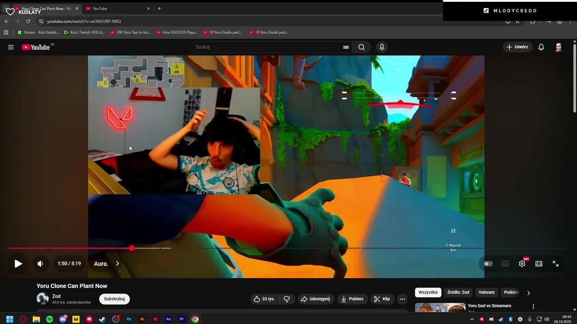Open the Aura. chapter label

pyautogui.click(x=101, y=264)
